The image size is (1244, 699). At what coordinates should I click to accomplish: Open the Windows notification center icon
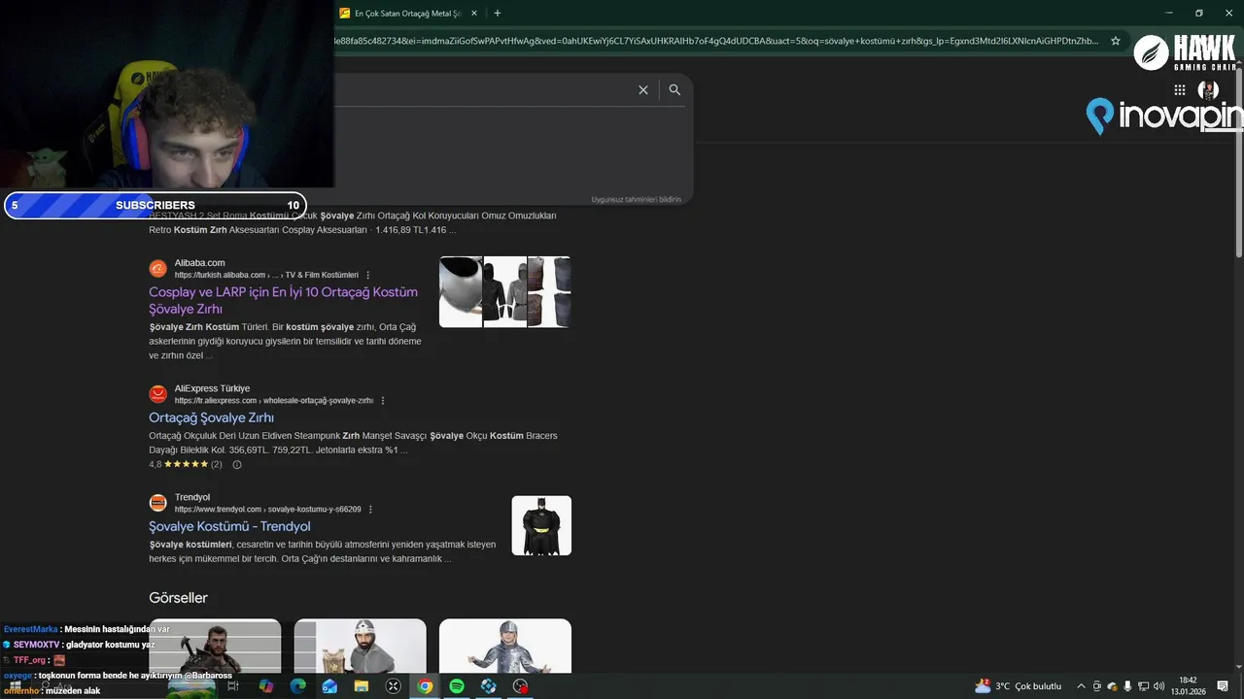(1224, 686)
